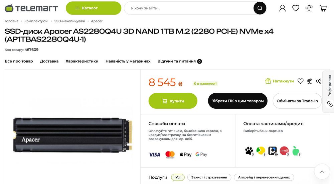Screen dimensions: 334x184
Task: Select the 'Захист і страхування' filter chip
Action: pyautogui.click(x=209, y=177)
